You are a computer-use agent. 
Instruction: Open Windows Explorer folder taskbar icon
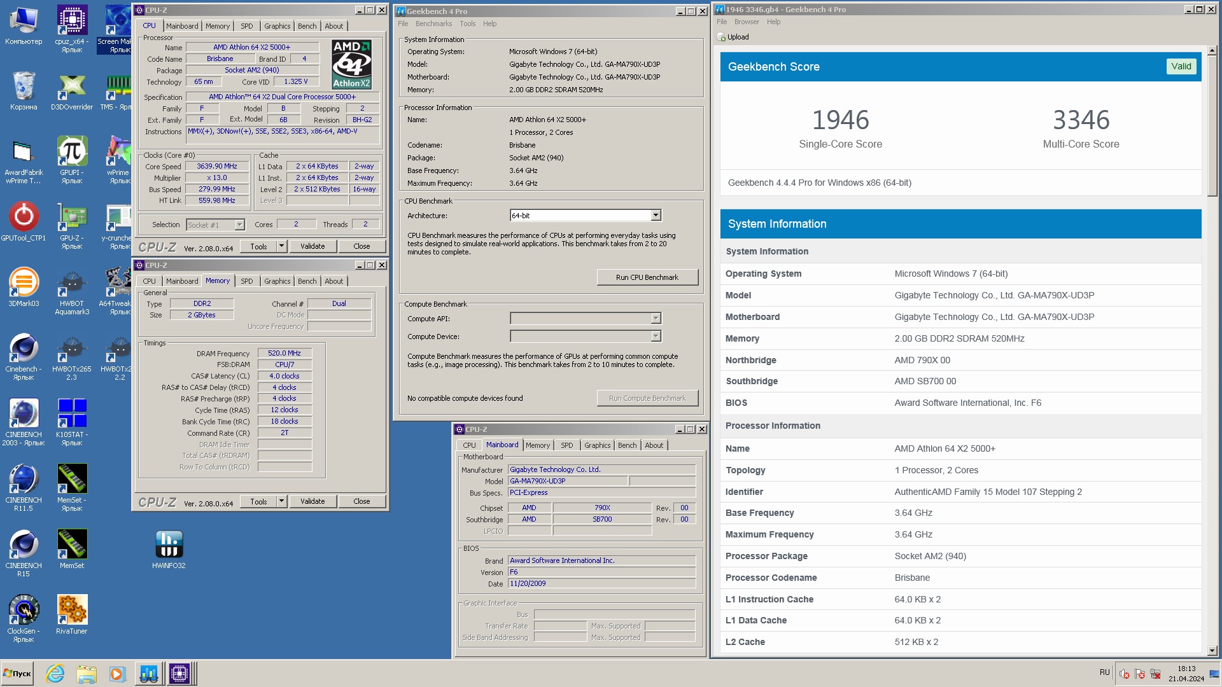pyautogui.click(x=86, y=674)
